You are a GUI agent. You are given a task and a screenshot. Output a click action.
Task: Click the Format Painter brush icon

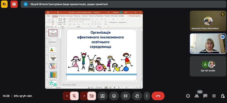click(x=53, y=24)
